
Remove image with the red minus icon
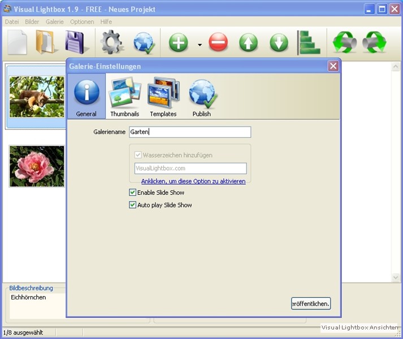(x=218, y=42)
